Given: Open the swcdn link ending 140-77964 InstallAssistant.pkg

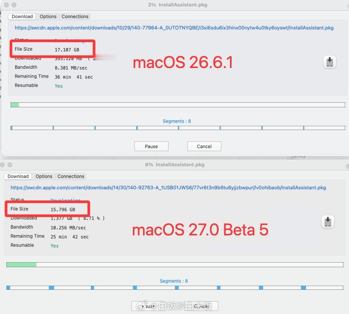Looking at the screenshot, I should pos(174,28).
